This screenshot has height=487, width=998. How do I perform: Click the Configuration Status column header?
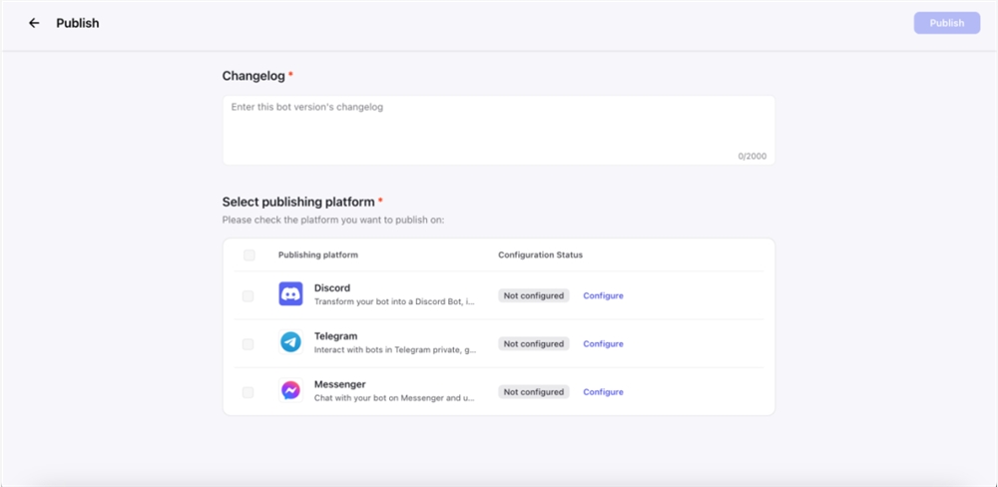[x=540, y=254]
